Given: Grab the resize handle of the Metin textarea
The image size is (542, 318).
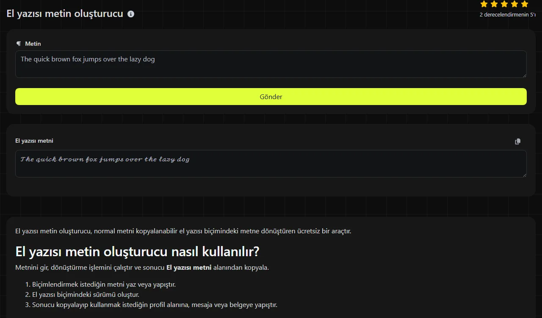Looking at the screenshot, I should click(x=524, y=75).
